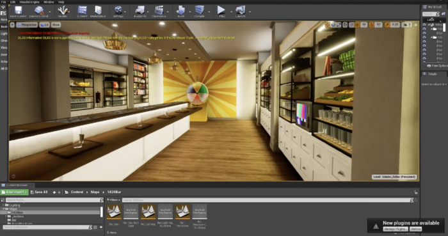Click the surface snapping icon in viewport
The height and width of the screenshot is (236, 448).
tap(351, 25)
